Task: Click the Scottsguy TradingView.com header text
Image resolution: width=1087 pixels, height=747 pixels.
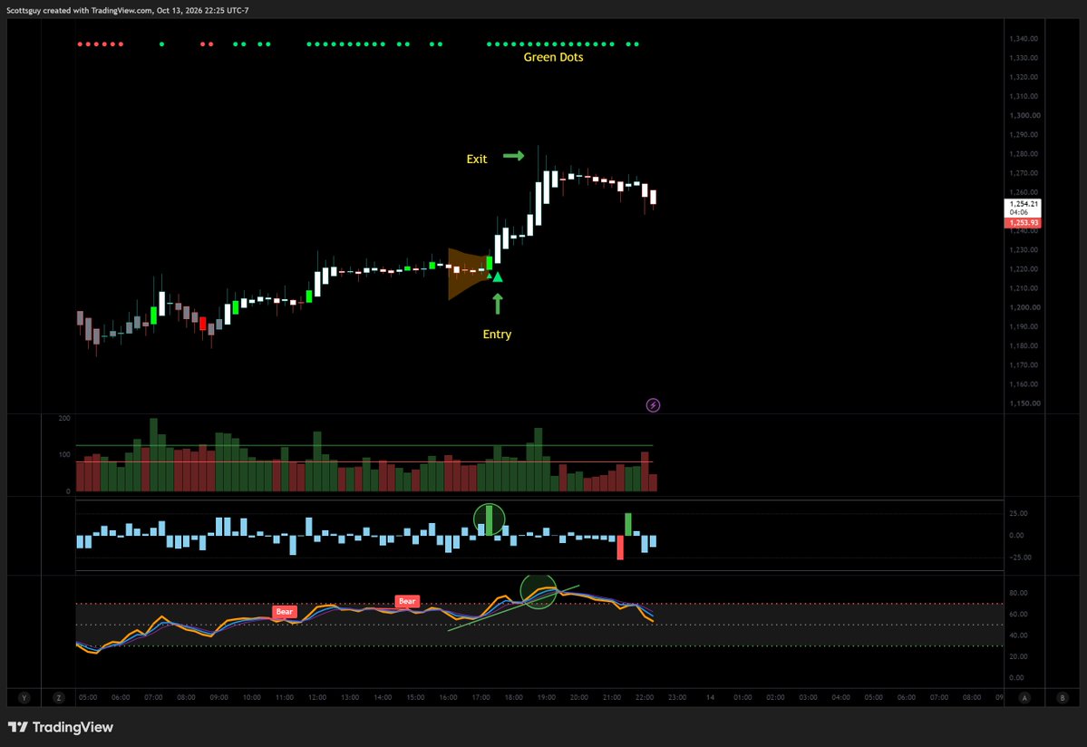Action: click(x=128, y=10)
